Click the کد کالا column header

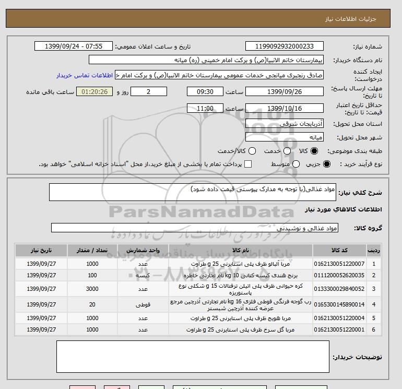click(339, 250)
